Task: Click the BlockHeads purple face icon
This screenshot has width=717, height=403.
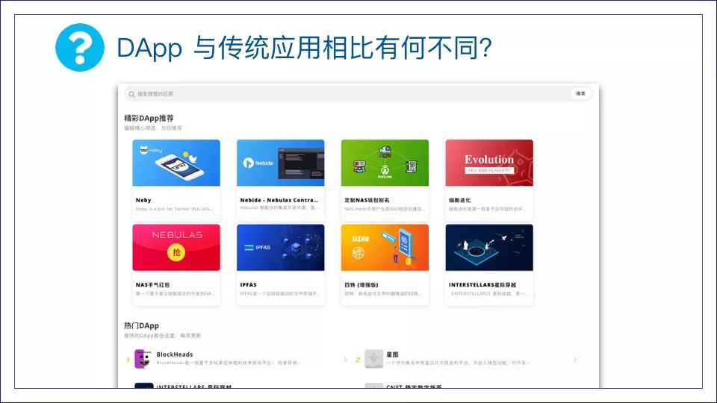Action: 143,359
